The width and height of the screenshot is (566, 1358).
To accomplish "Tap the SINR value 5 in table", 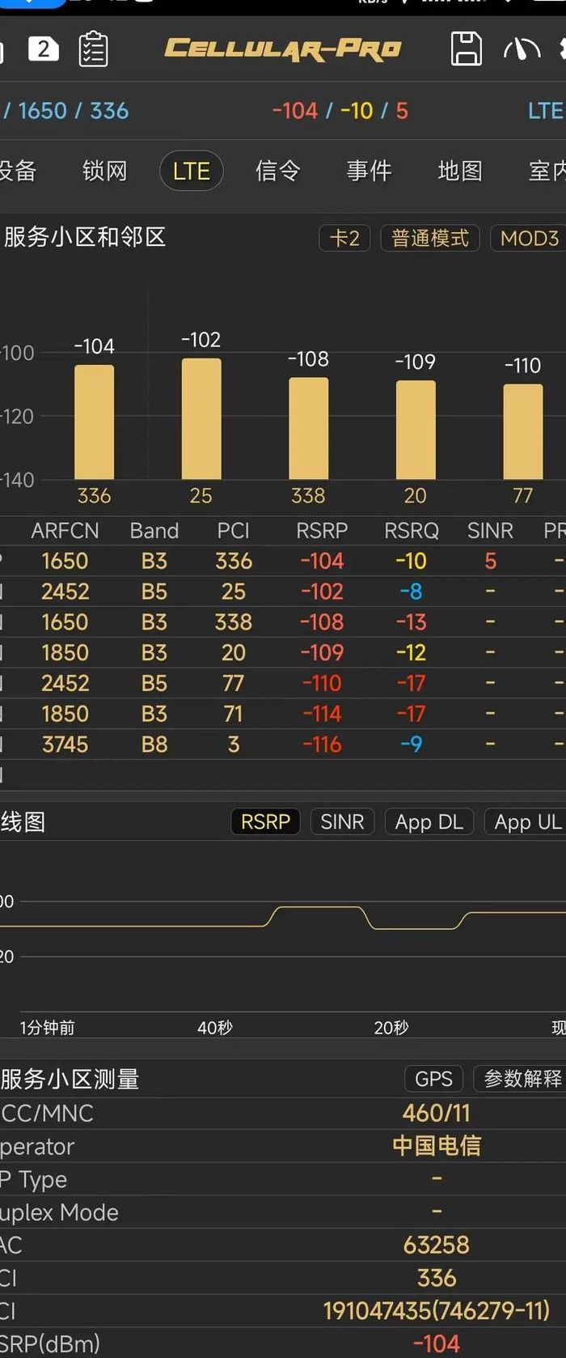I will 490,561.
